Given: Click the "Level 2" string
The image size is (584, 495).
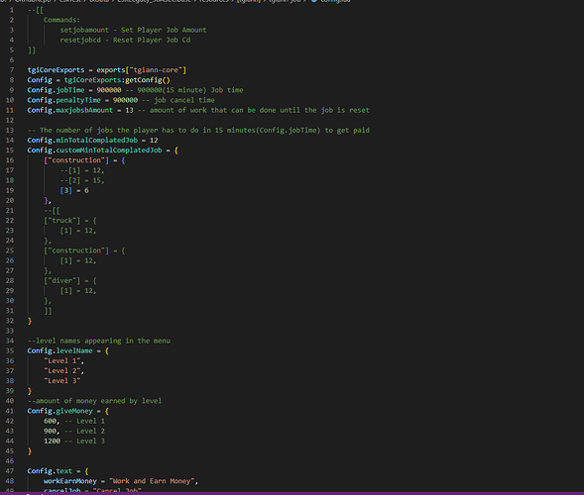Looking at the screenshot, I should 61,371.
